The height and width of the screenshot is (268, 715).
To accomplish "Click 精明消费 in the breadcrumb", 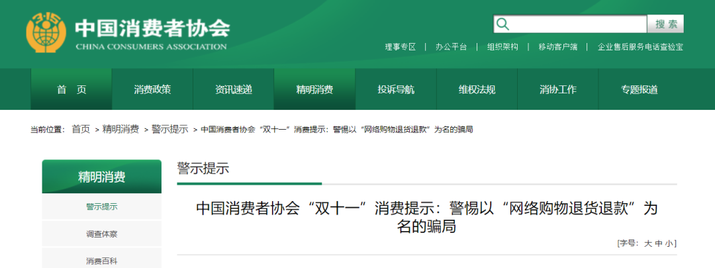I will (x=120, y=129).
